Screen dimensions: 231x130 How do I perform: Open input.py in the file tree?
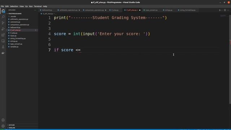pos(13,36)
